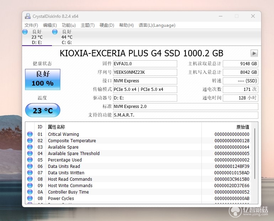
Task: Click the 良好 100 % health status button
Action: pyautogui.click(x=43, y=79)
